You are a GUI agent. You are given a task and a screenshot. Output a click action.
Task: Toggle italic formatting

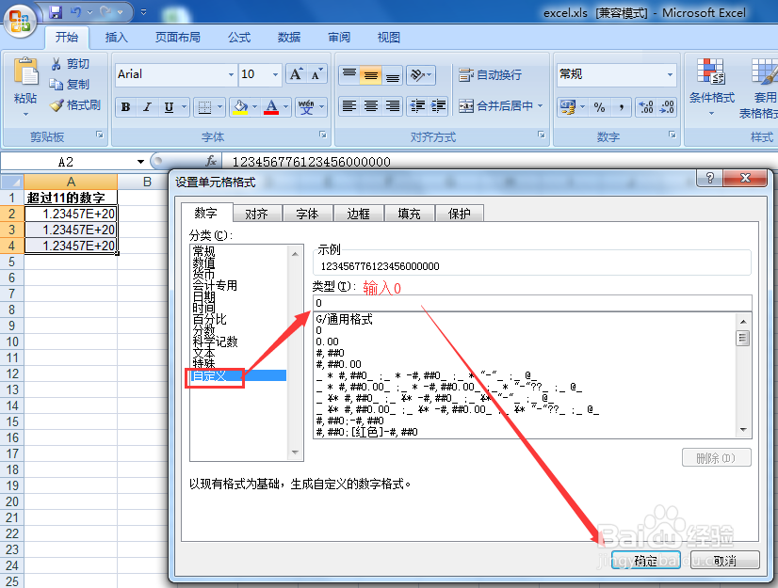point(147,106)
